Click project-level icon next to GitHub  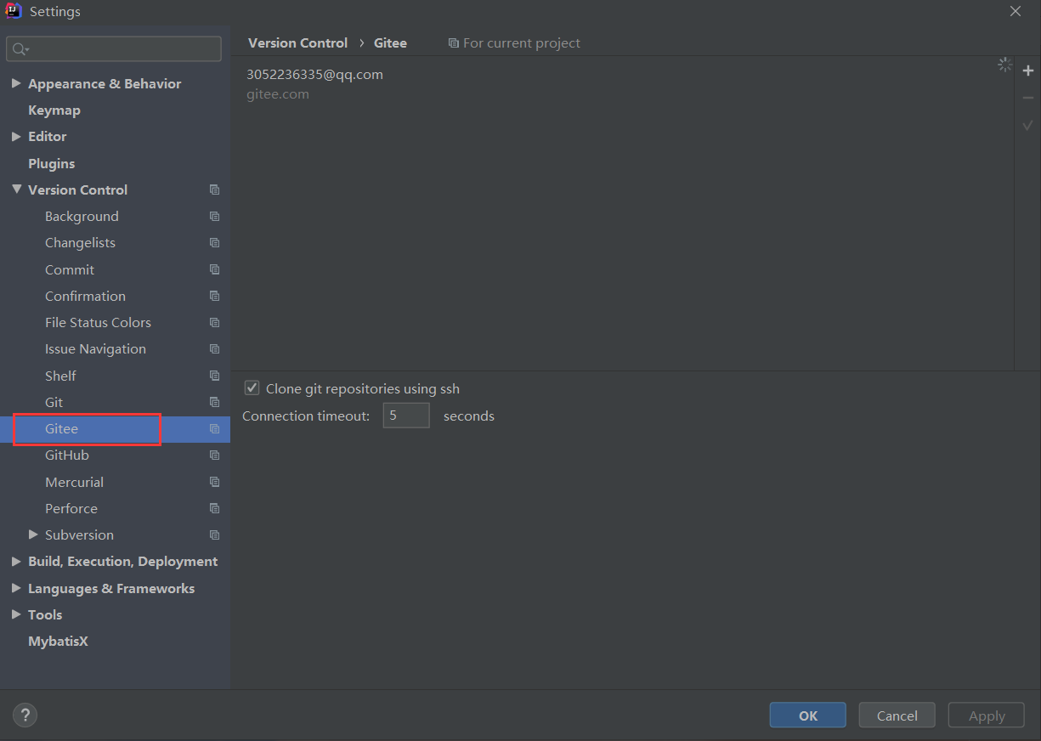214,455
